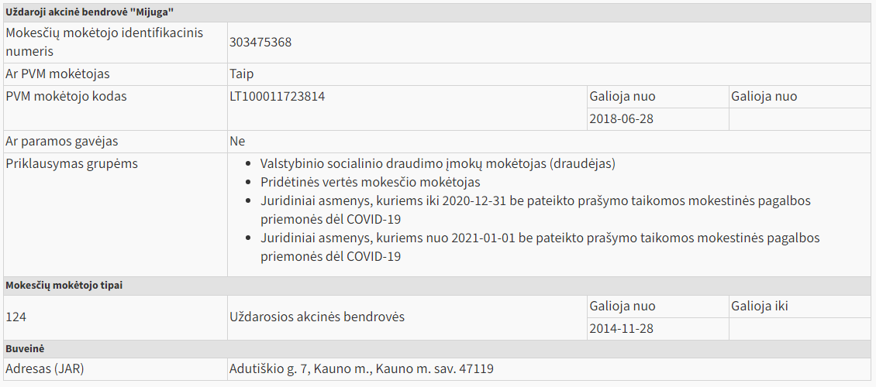876x387 pixels.
Task: Click "Pridėtinės vertės mokesčio mokėtojas" list item
Action: [371, 183]
